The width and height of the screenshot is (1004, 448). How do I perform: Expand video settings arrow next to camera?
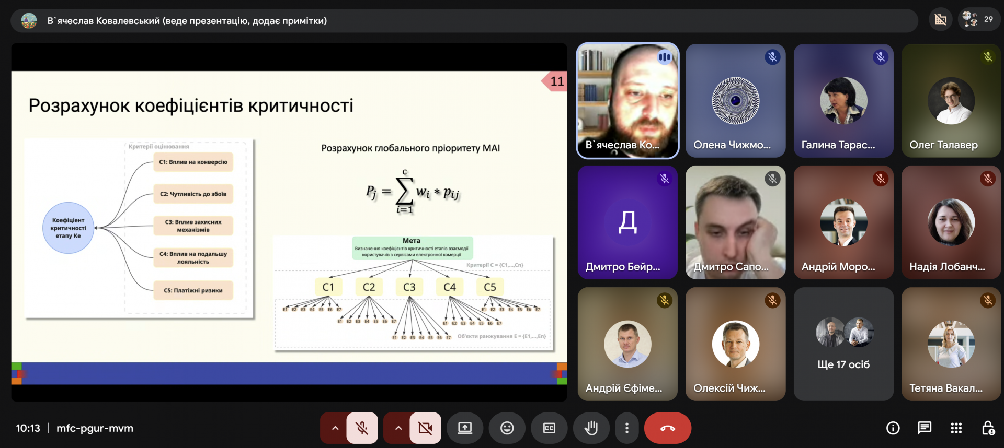[x=398, y=428]
